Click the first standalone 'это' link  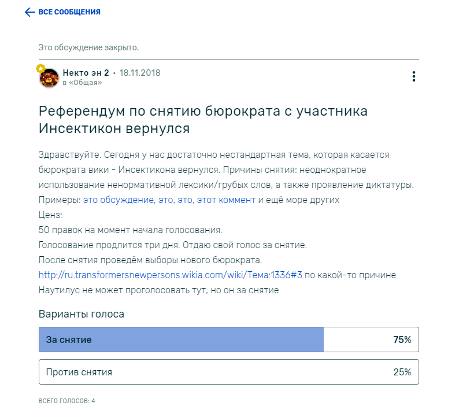165,200
